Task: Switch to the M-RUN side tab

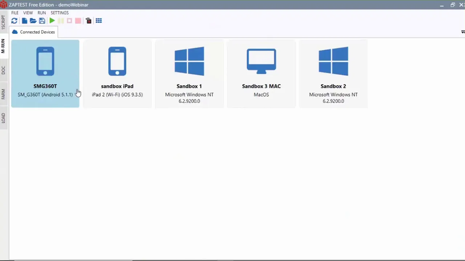Action: coord(3,46)
